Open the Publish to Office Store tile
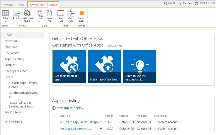The height and width of the screenshot is (135, 216). point(104,66)
